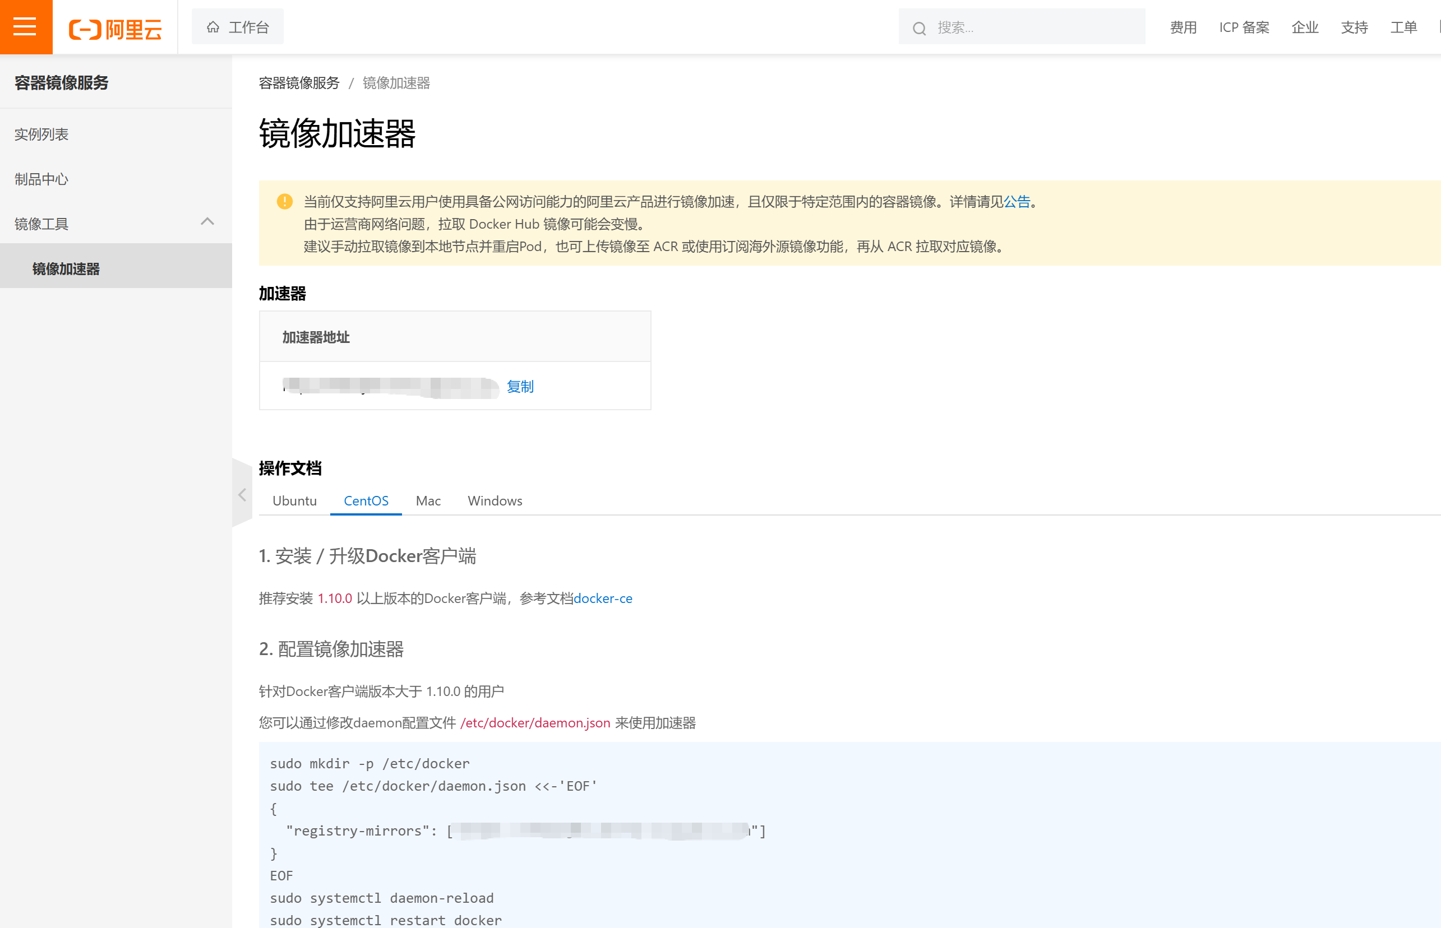Click the blurred accelerator address text

pos(391,387)
